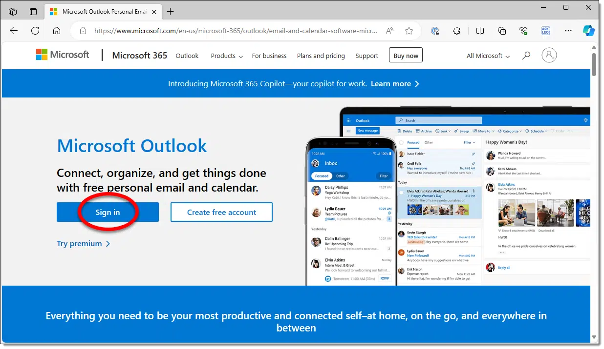Click the Buy now button
Viewport: 604px width, 349px height.
click(406, 56)
